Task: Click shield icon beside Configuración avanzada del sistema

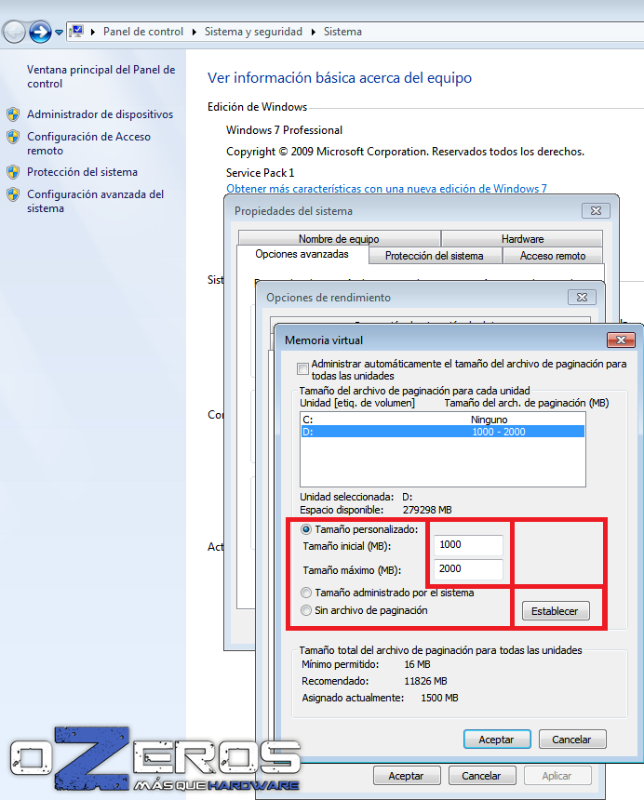Action: point(14,194)
